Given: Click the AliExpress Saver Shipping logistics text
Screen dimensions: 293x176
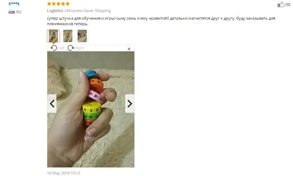Looking at the screenshot, I should click(88, 11).
